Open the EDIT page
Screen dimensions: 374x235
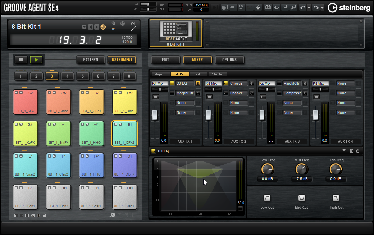click(x=165, y=60)
